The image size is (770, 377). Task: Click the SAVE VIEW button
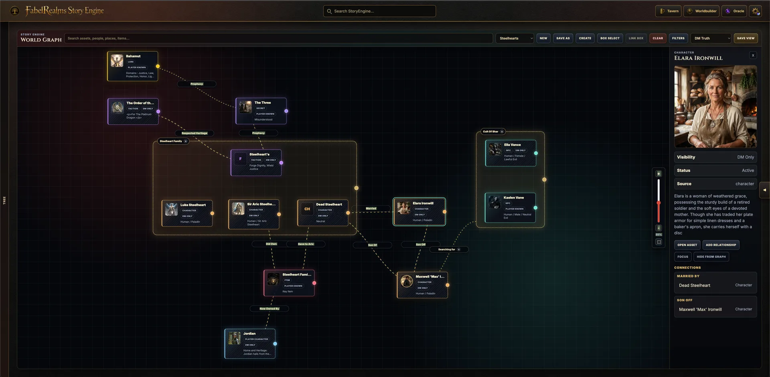tap(746, 39)
